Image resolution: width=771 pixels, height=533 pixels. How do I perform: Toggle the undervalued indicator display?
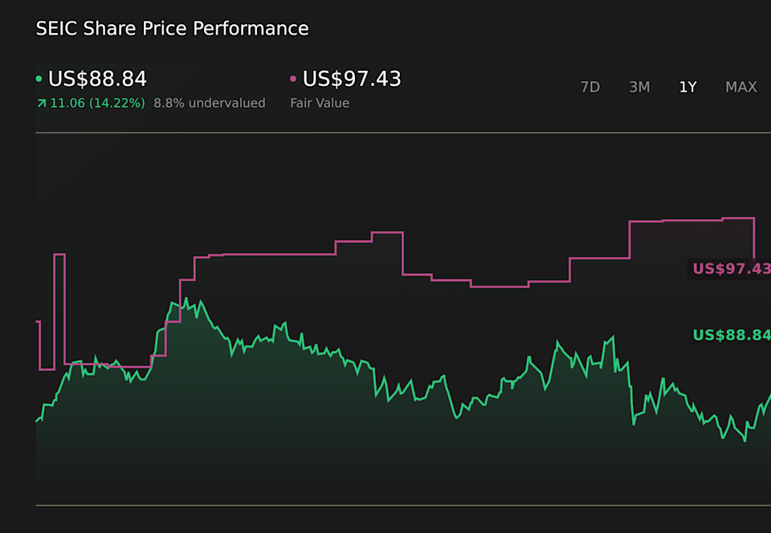click(x=210, y=103)
